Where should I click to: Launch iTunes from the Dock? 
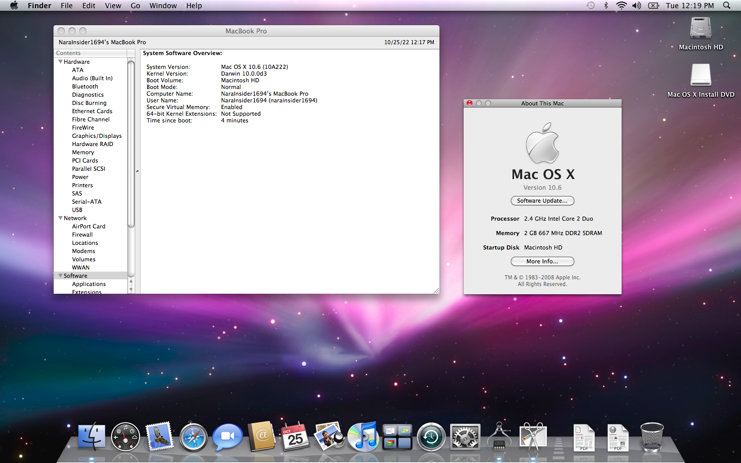coord(363,436)
